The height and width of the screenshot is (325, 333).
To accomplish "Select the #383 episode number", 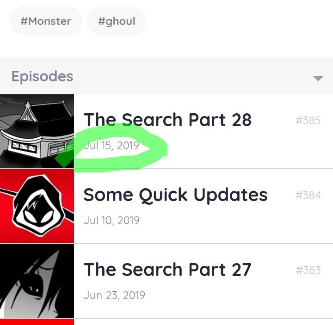I will click(308, 270).
